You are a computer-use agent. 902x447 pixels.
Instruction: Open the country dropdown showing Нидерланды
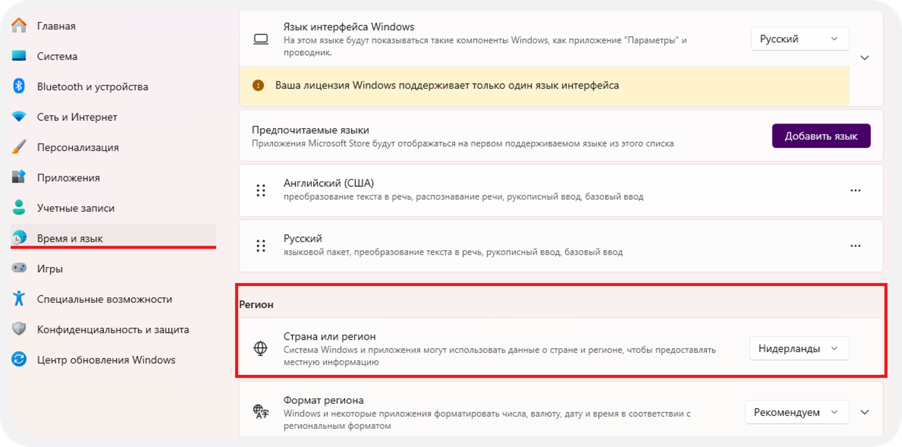pos(799,349)
